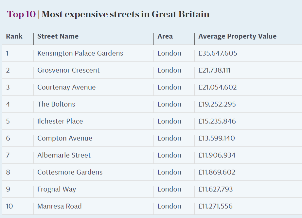Click the Frognal Way cell
Screen dimensions: 302x218
[x=57, y=189]
